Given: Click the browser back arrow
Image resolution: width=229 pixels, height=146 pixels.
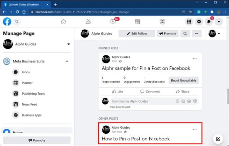Looking at the screenshot, I should (x=4, y=12).
